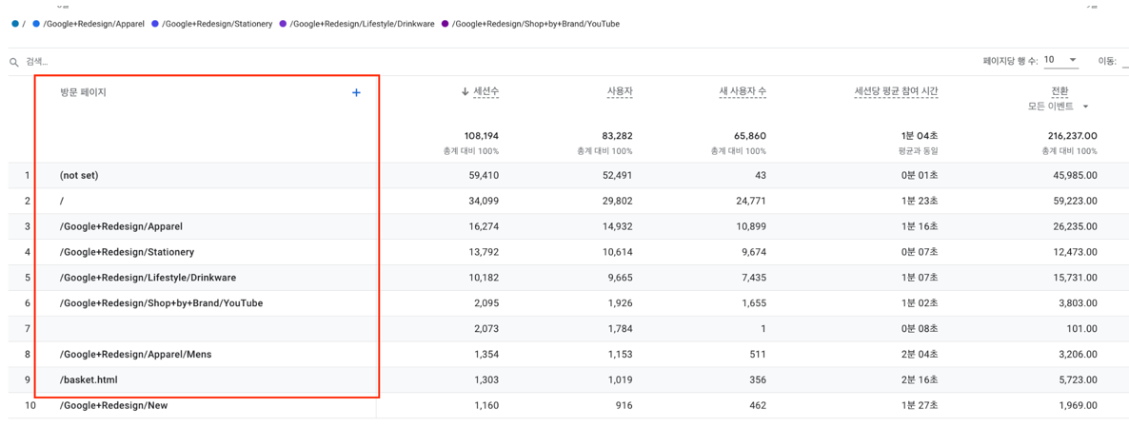Click total users value 83,282

(618, 135)
